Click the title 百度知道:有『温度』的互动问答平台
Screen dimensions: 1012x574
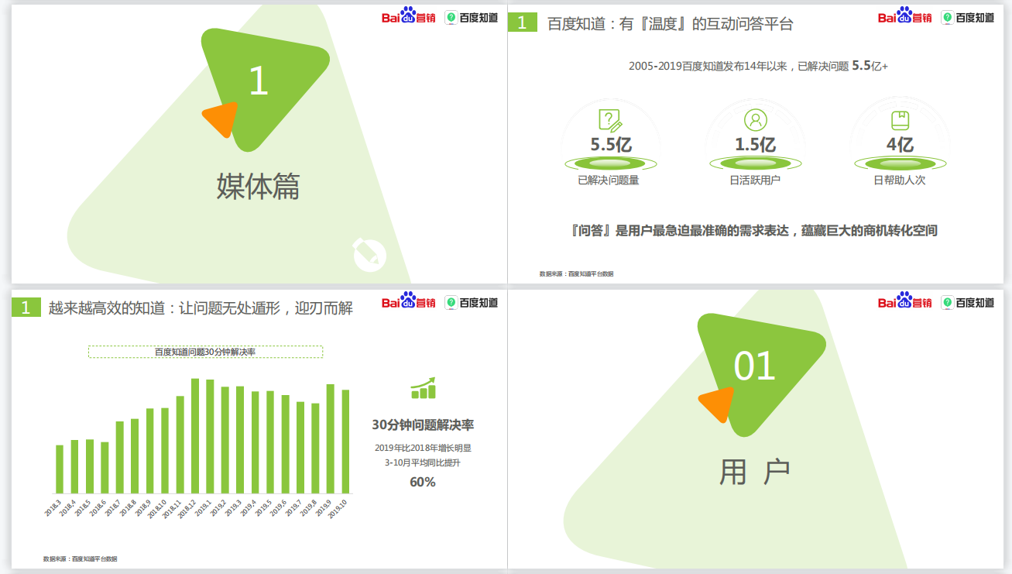[670, 23]
